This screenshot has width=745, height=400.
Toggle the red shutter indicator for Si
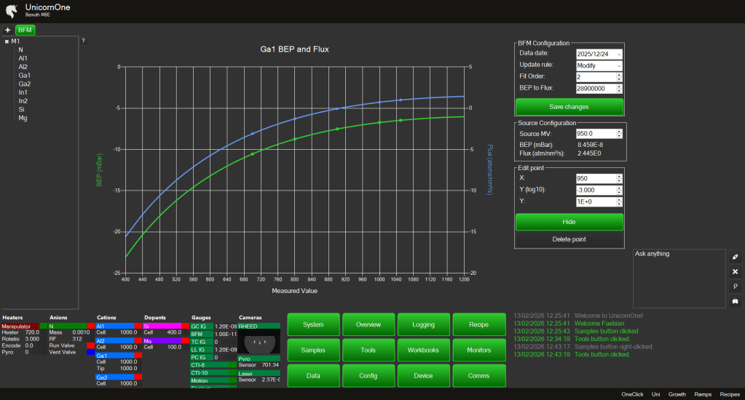(185, 326)
